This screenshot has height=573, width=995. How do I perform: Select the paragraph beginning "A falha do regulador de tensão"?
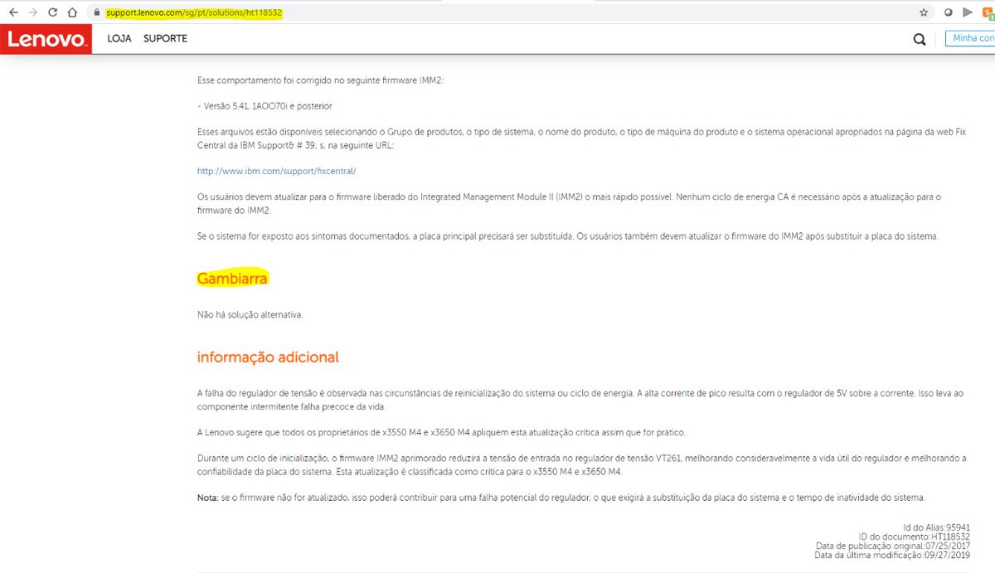click(x=580, y=400)
